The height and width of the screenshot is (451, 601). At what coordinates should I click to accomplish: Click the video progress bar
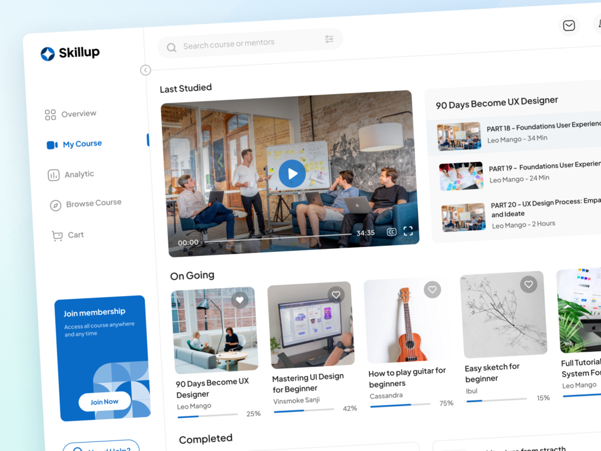coord(277,238)
